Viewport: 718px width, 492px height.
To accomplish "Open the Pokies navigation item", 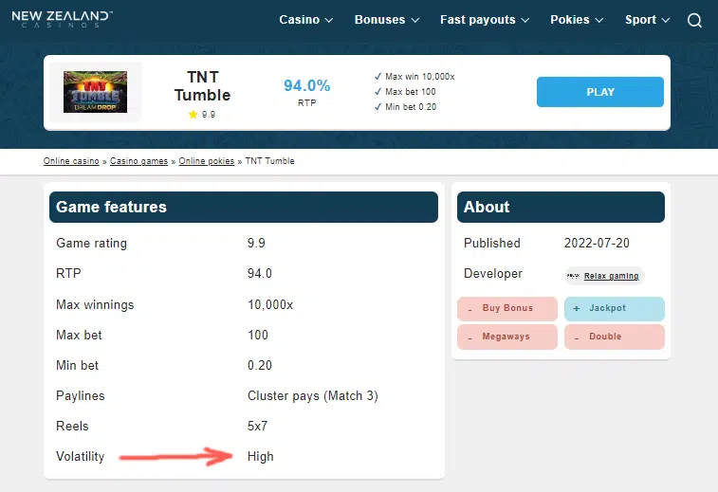I will point(570,20).
